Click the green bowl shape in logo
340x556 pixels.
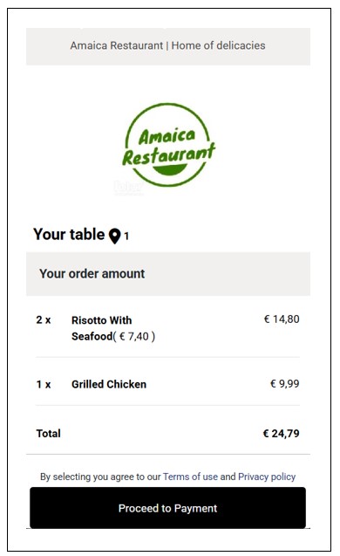click(169, 170)
